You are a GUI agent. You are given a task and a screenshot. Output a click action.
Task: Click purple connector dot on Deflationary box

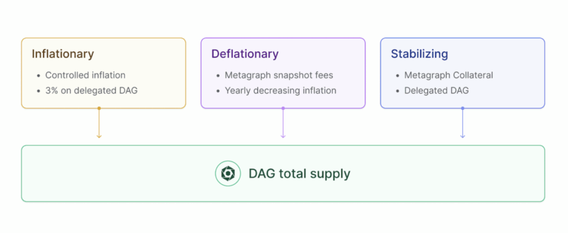(283, 108)
